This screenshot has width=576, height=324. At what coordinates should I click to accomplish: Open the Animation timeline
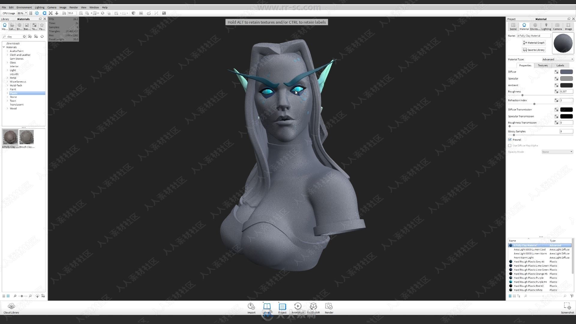298,308
